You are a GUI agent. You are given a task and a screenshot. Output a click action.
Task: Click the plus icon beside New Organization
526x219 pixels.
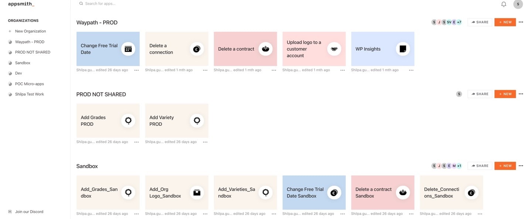pos(10,31)
